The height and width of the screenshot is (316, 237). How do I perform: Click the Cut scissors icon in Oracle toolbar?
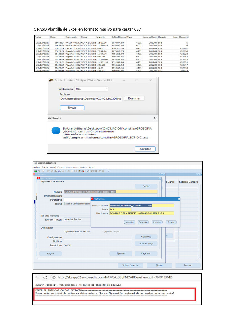click(x=68, y=171)
